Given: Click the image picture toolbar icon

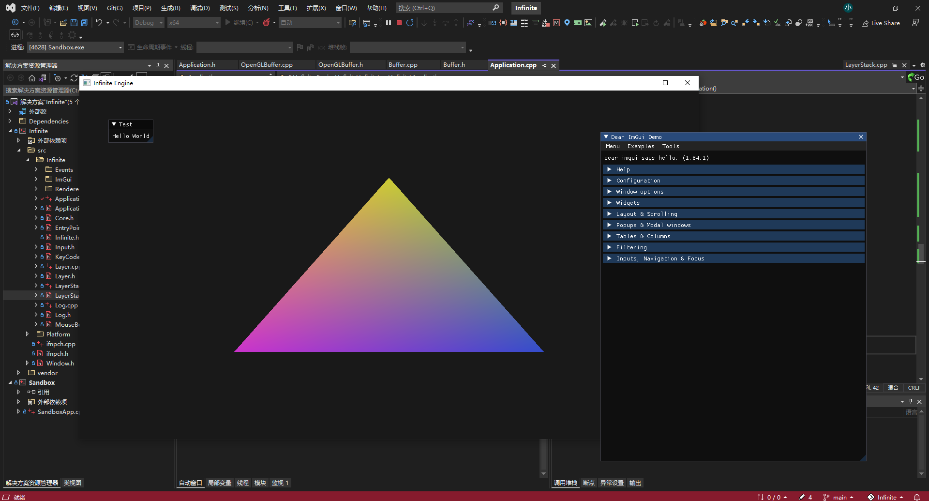Looking at the screenshot, I should pos(588,23).
